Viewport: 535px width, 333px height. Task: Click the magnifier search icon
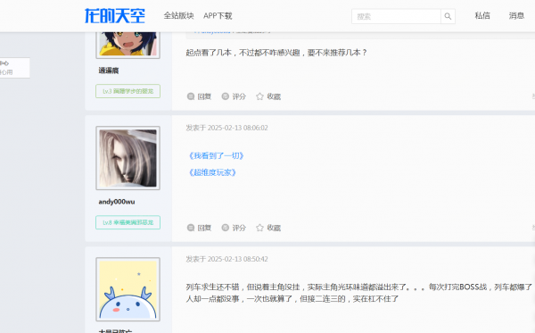[448, 16]
